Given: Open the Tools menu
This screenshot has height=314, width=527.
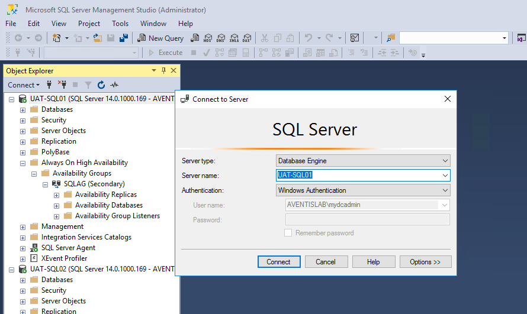Looking at the screenshot, I should pos(120,24).
